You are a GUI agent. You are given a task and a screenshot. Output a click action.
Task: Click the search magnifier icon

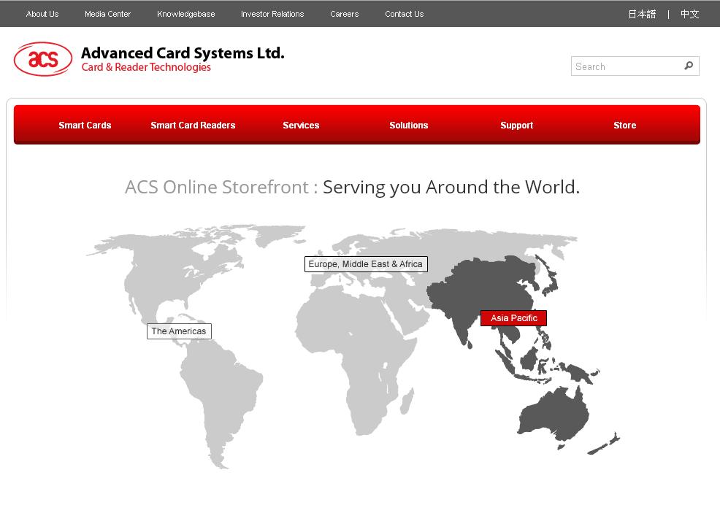[689, 66]
